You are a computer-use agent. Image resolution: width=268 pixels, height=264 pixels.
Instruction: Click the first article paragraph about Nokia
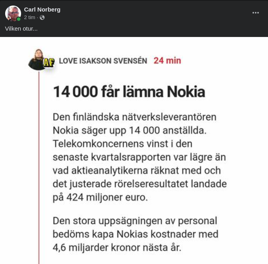140,157
